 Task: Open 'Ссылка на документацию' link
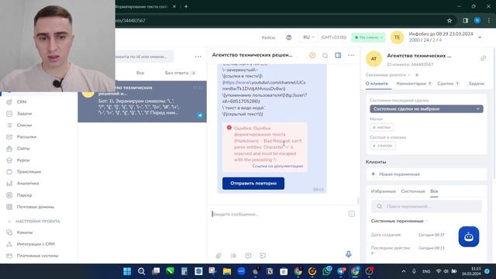tap(277, 166)
